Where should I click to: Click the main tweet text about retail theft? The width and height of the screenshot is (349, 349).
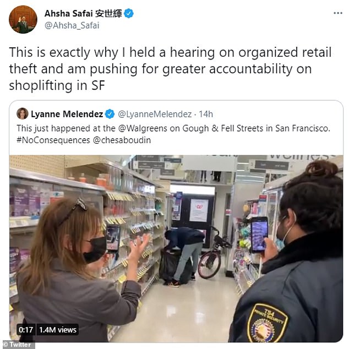pos(170,69)
